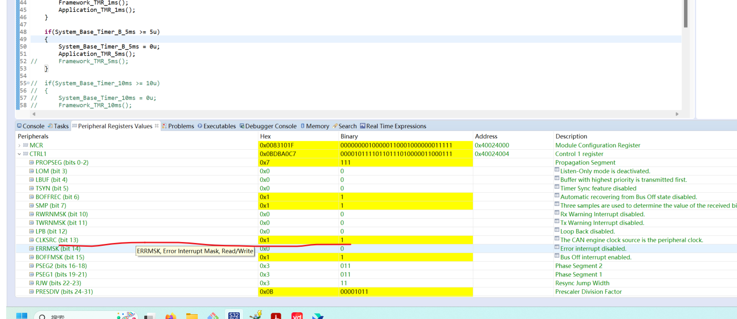The width and height of the screenshot is (737, 319).
Task: Collapse the CTRL1 register entry
Action: tap(19, 154)
